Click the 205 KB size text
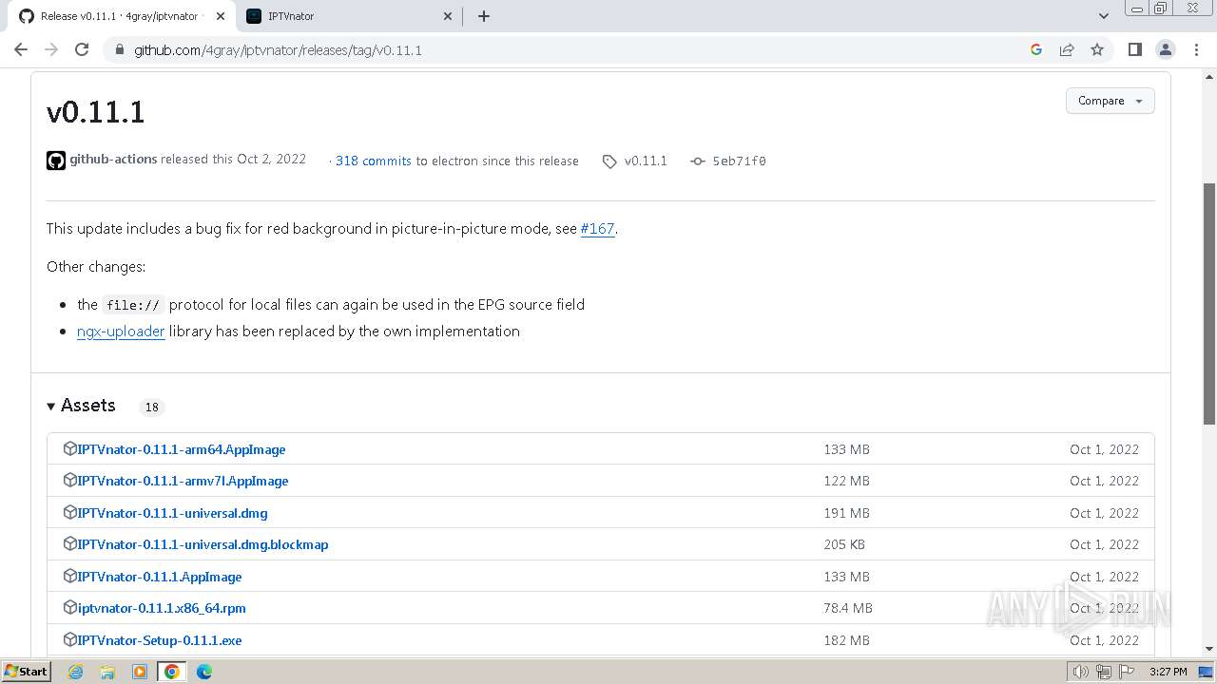The width and height of the screenshot is (1217, 684). tap(844, 544)
